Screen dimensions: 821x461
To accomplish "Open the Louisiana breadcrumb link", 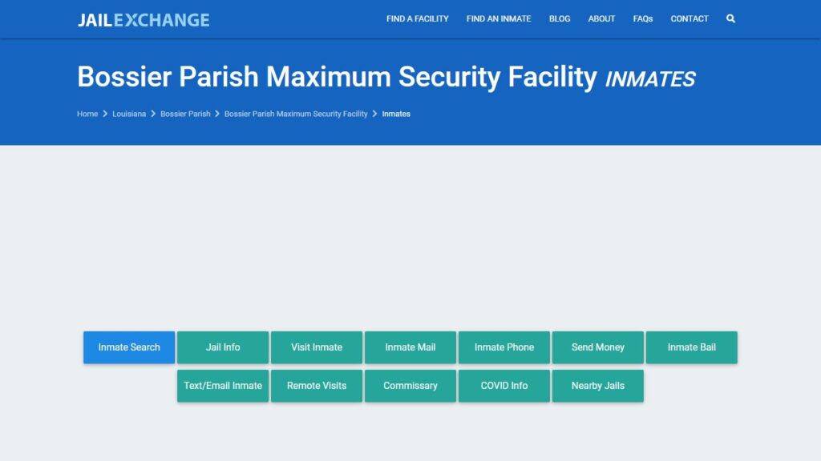I will [x=129, y=114].
